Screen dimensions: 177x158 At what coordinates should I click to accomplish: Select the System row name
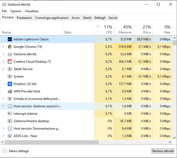pos(19,76)
